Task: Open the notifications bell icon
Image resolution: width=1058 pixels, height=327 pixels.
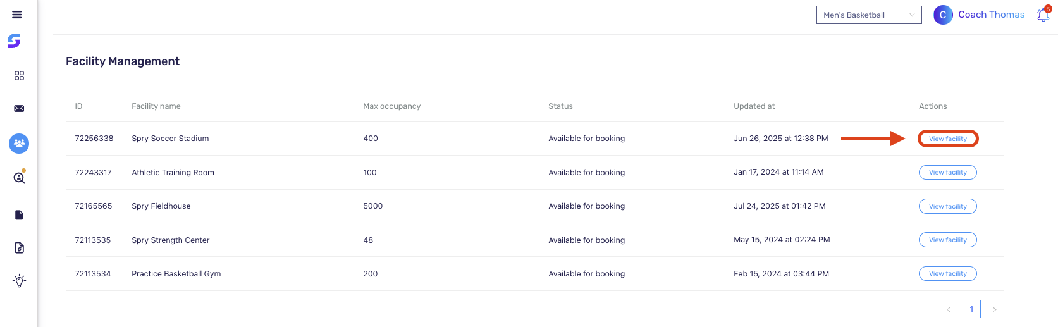Action: (1043, 15)
